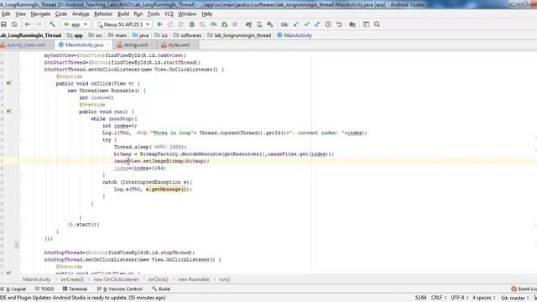Image resolution: width=537 pixels, height=302 pixels.
Task: Click onCreate() in the bottom breadcrumb
Action: (x=72, y=279)
